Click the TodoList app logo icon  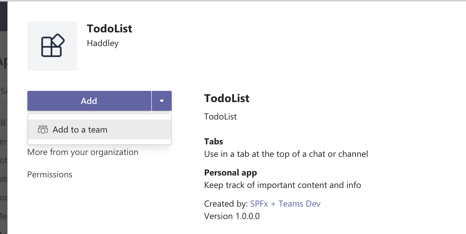(52, 46)
